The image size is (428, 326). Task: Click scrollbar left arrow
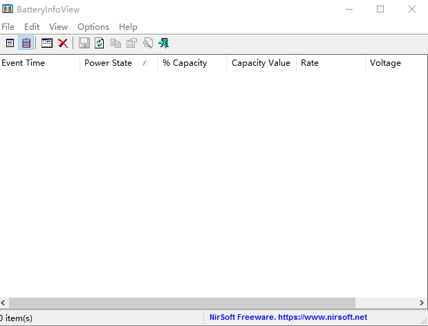tap(3, 302)
